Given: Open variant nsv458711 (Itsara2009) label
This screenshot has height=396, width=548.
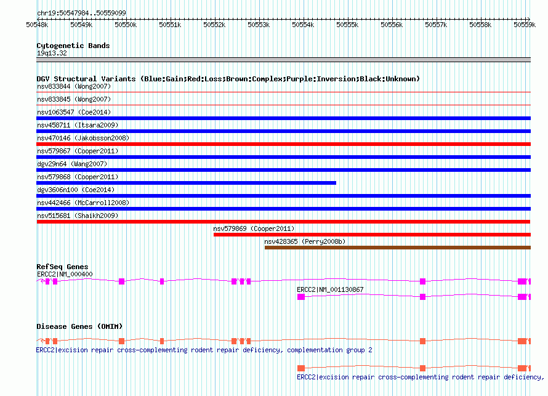Looking at the screenshot, I should coord(78,125).
